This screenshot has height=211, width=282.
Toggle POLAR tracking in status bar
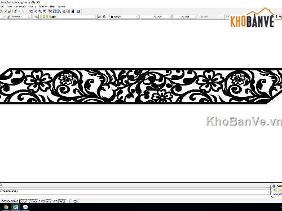point(15,201)
